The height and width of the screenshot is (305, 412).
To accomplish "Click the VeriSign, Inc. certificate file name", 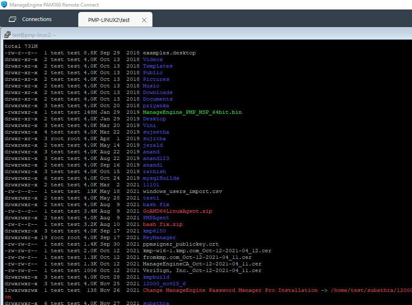I will (x=202, y=270).
